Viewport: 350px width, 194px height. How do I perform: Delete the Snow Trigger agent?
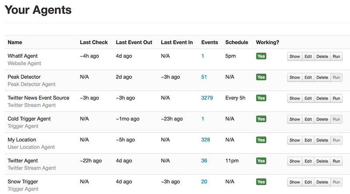[x=322, y=182]
